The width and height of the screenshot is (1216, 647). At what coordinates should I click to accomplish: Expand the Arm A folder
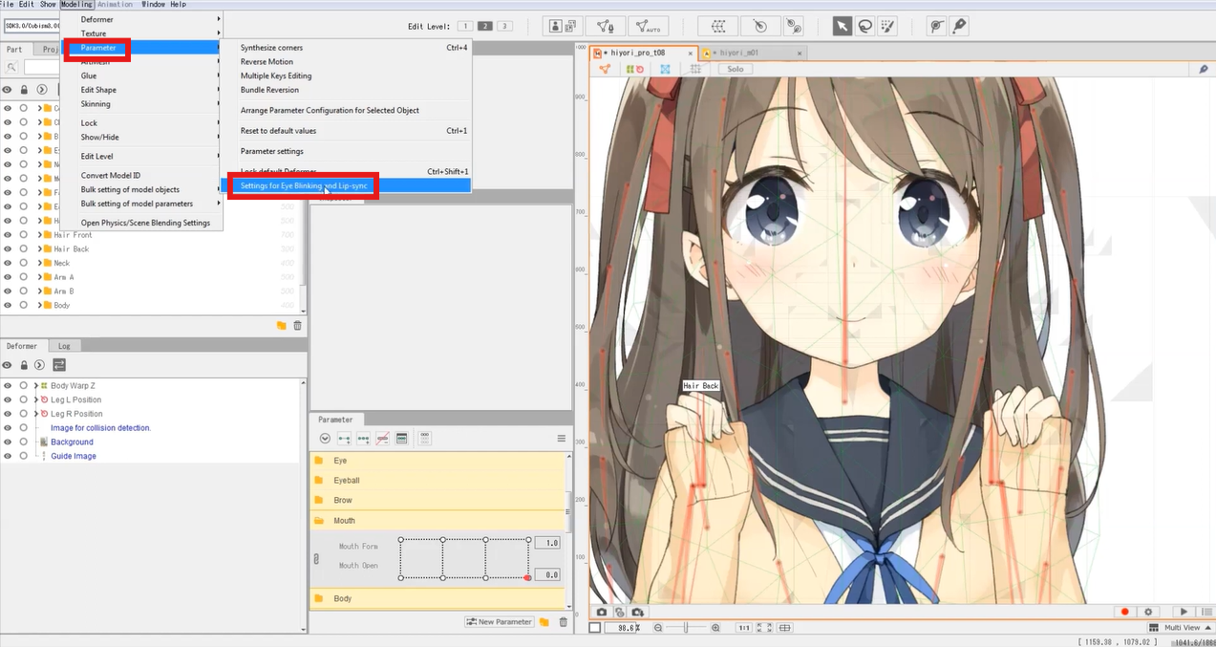[x=39, y=277]
